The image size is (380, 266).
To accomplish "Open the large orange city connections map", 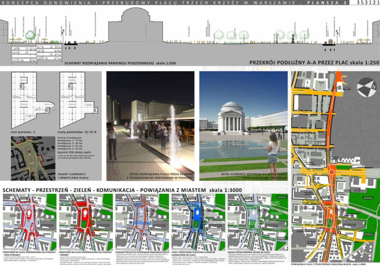I will 336,167.
